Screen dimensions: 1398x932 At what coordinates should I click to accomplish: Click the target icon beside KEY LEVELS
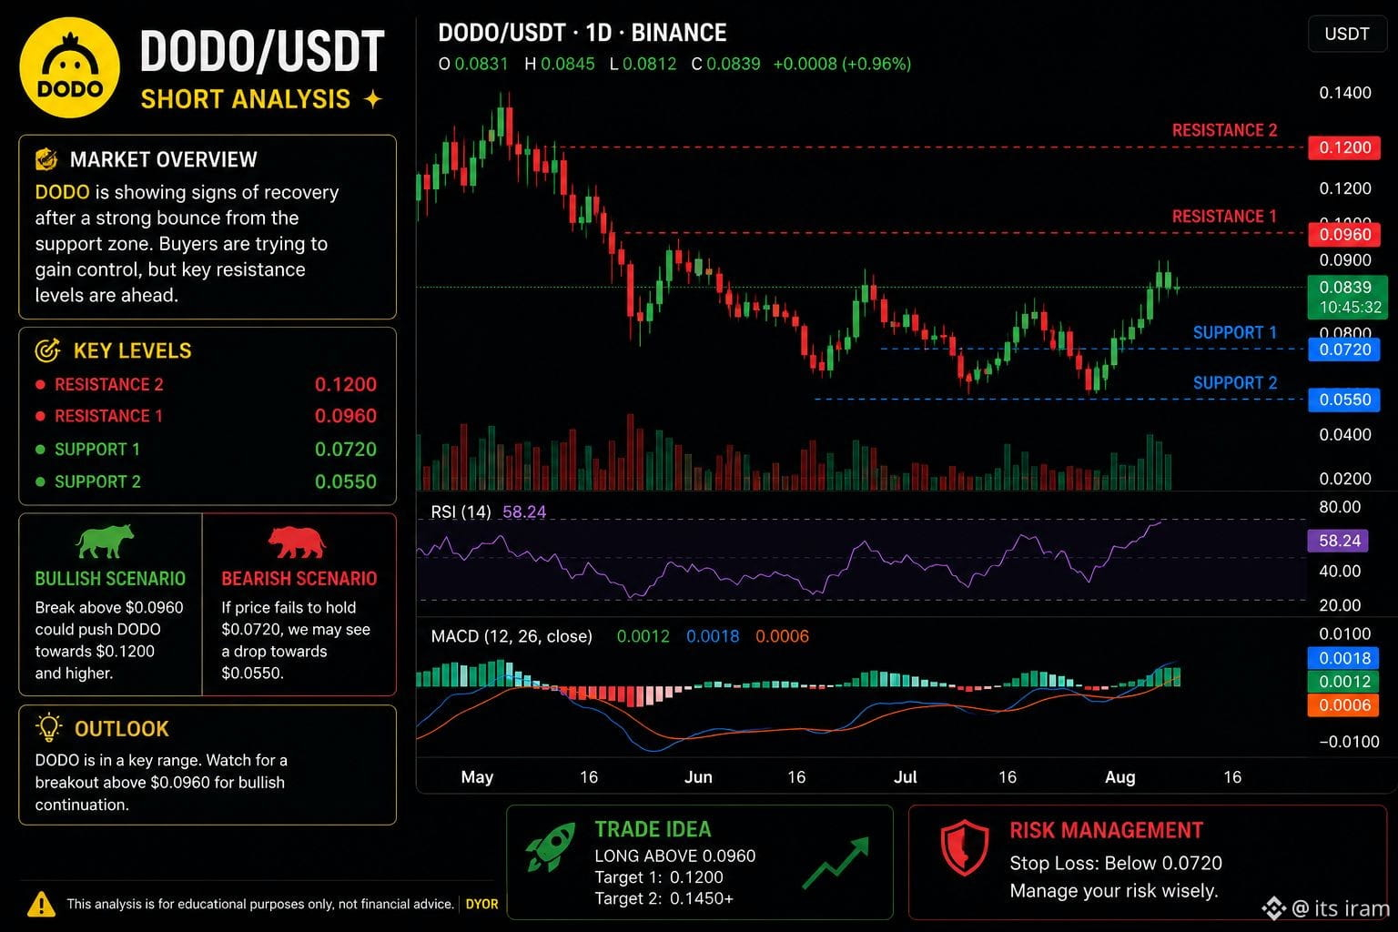47,350
